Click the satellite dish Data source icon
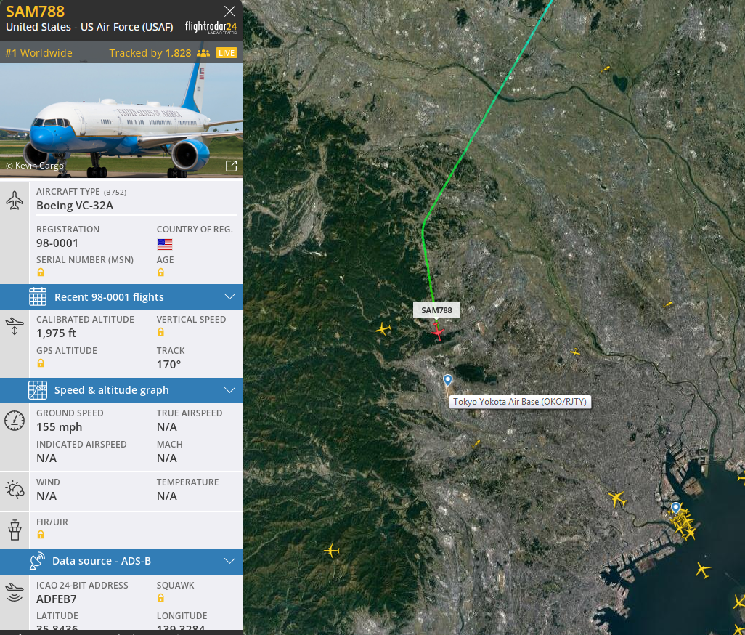The width and height of the screenshot is (745, 635). 37,561
